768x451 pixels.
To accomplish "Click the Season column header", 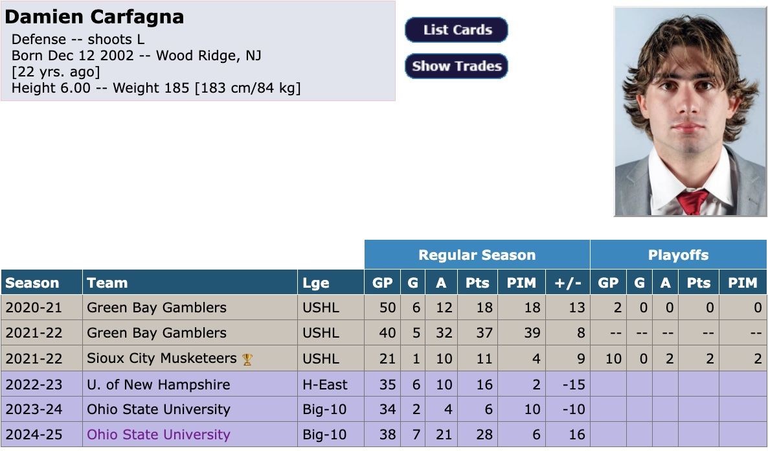I will point(32,283).
